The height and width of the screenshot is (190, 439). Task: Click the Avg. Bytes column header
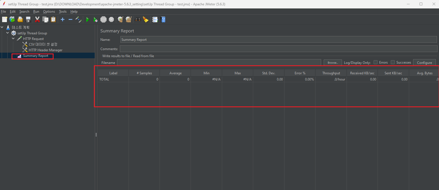(424, 73)
